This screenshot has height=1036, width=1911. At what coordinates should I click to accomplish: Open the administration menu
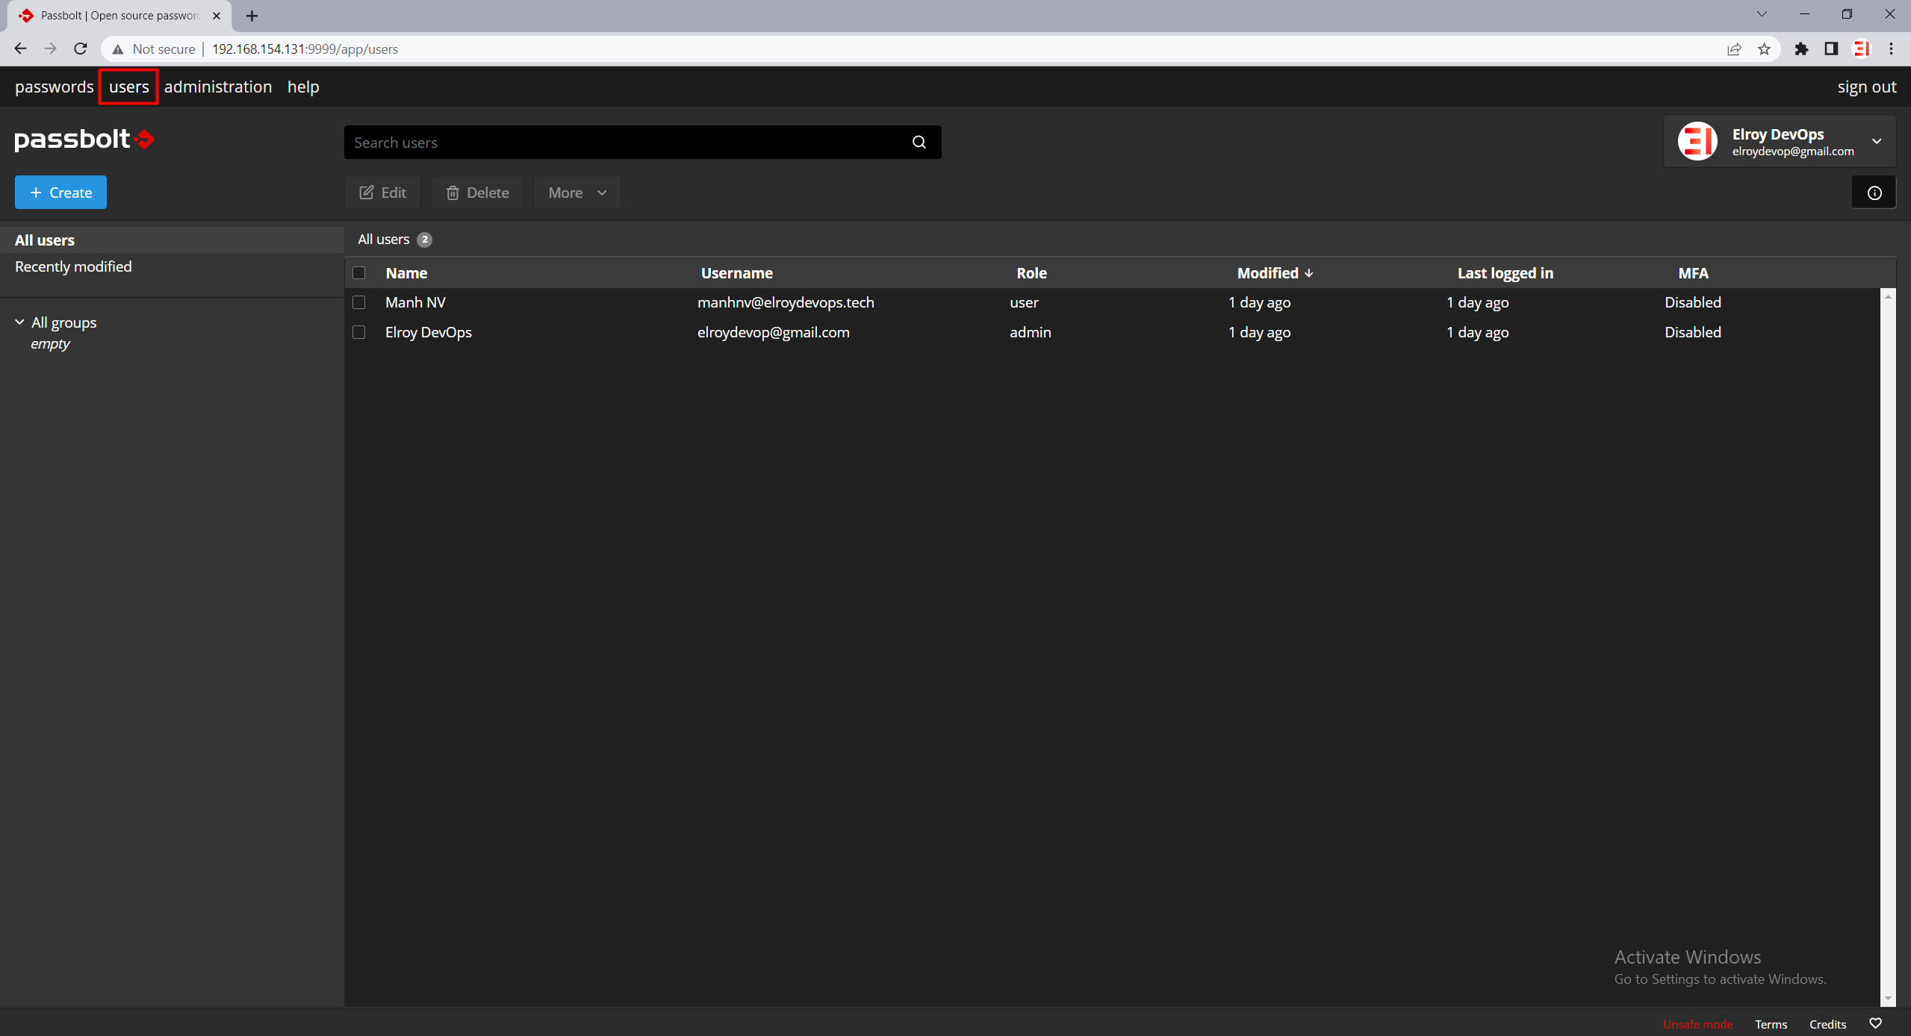click(x=218, y=87)
